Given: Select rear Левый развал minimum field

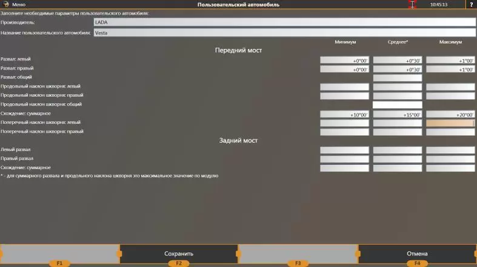Looking at the screenshot, I should (344, 150).
